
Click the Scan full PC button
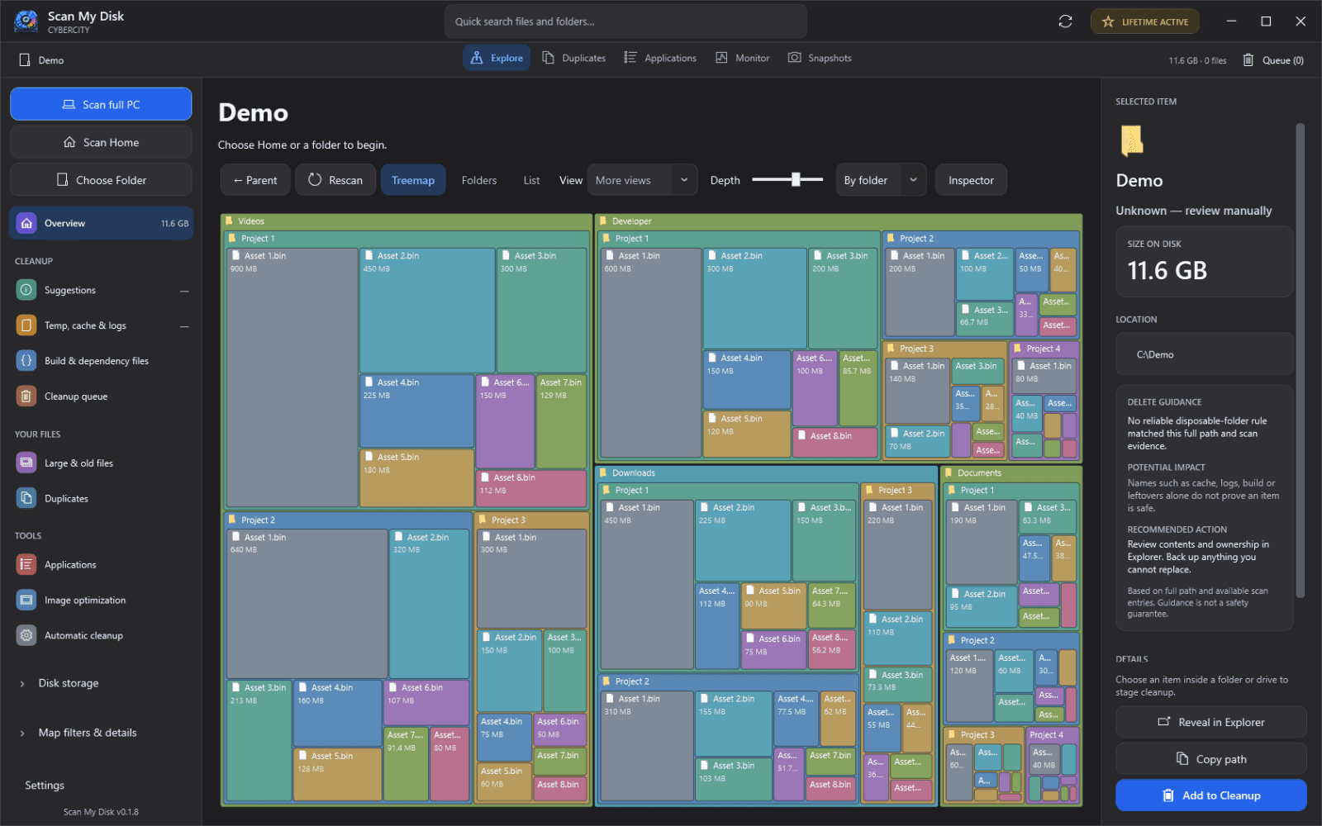point(101,104)
